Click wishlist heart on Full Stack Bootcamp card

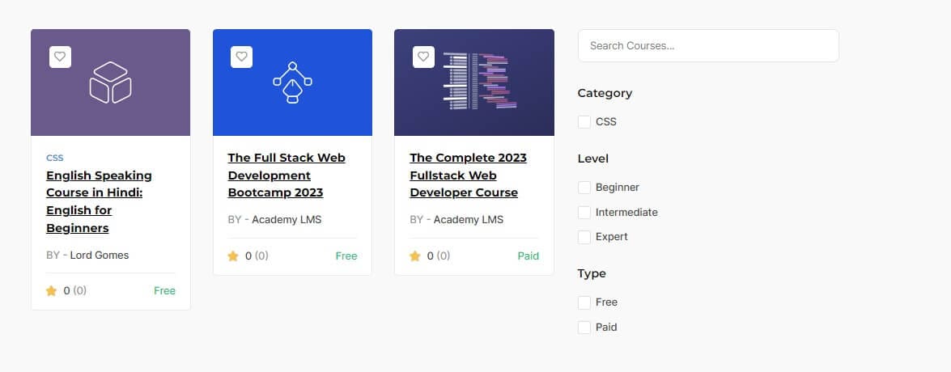[241, 57]
